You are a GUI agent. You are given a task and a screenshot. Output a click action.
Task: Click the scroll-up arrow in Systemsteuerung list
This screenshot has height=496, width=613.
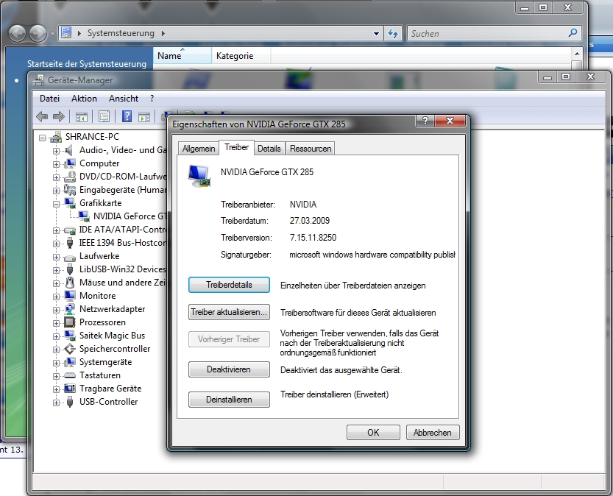click(x=577, y=54)
